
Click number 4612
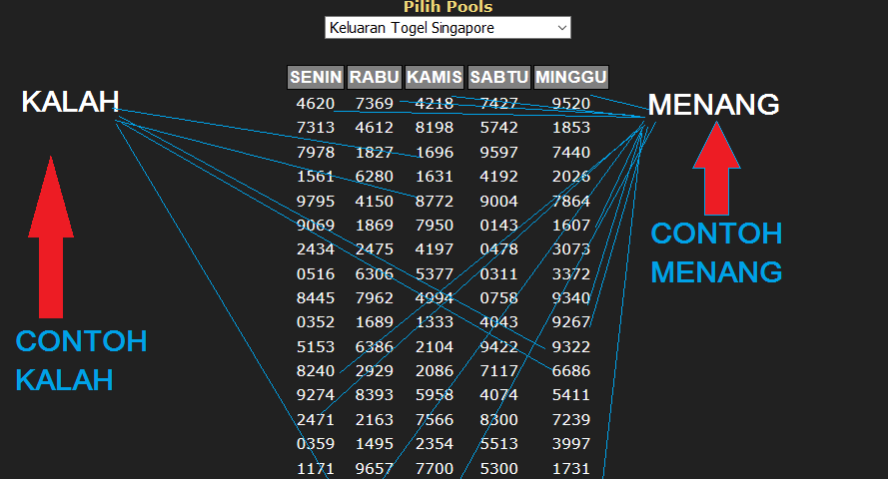(x=375, y=128)
